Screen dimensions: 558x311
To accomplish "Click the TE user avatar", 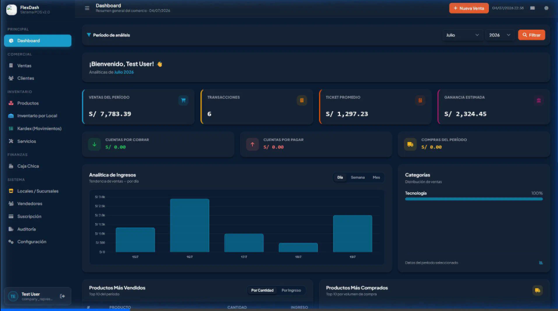I will 13,296.
